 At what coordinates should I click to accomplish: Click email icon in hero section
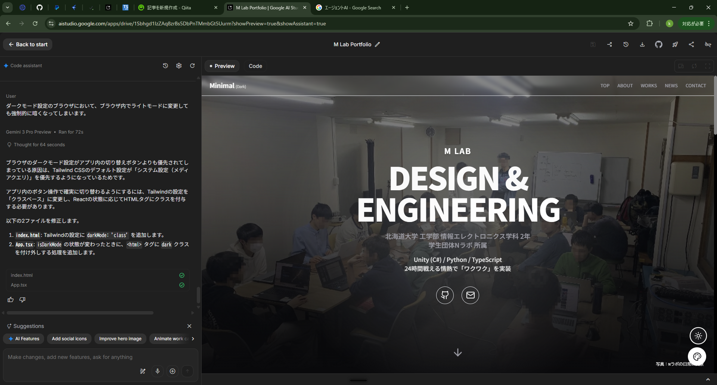point(470,295)
